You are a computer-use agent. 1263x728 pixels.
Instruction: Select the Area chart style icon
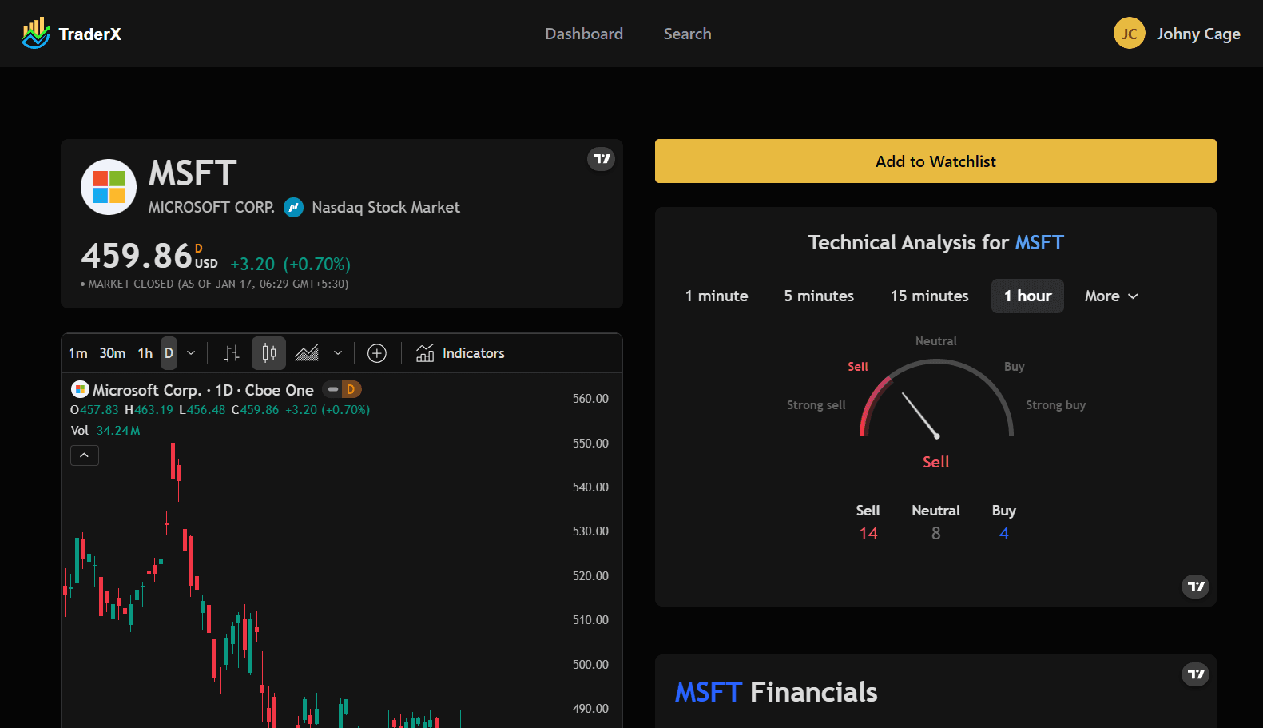coord(307,353)
